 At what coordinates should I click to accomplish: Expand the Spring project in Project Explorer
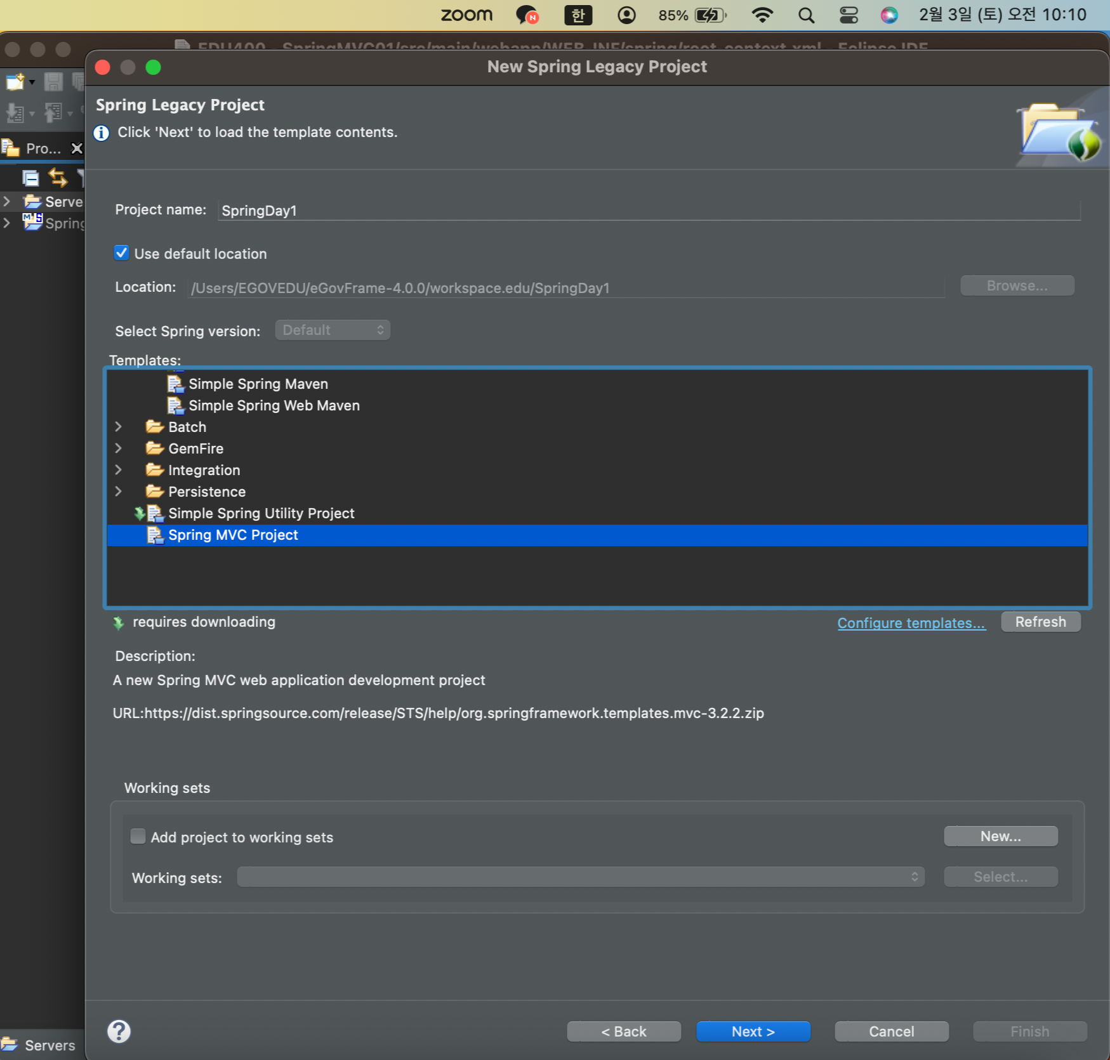pos(7,223)
